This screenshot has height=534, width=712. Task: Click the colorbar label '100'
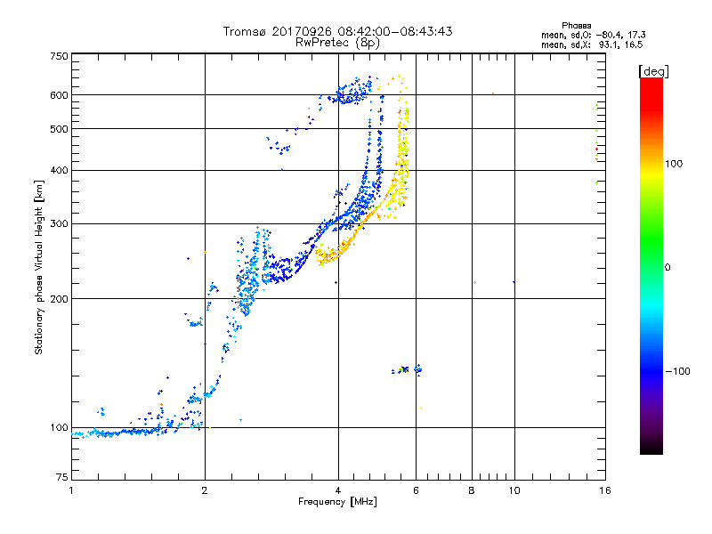pos(674,164)
